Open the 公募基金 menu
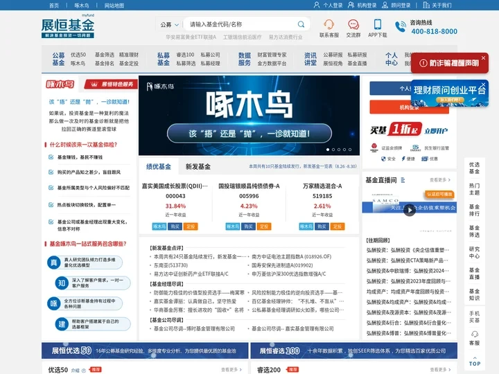This screenshot has height=374, width=499. tap(58, 59)
